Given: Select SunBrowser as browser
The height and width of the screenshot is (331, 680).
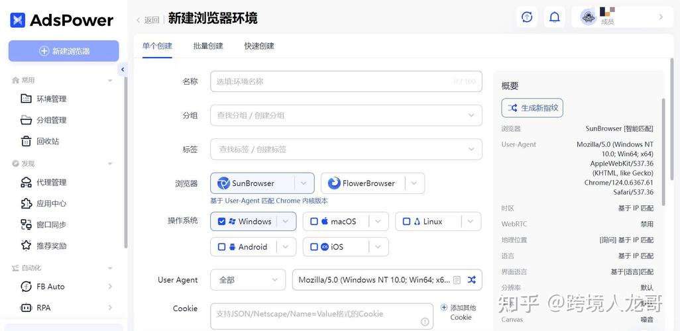Looking at the screenshot, I should pos(253,183).
